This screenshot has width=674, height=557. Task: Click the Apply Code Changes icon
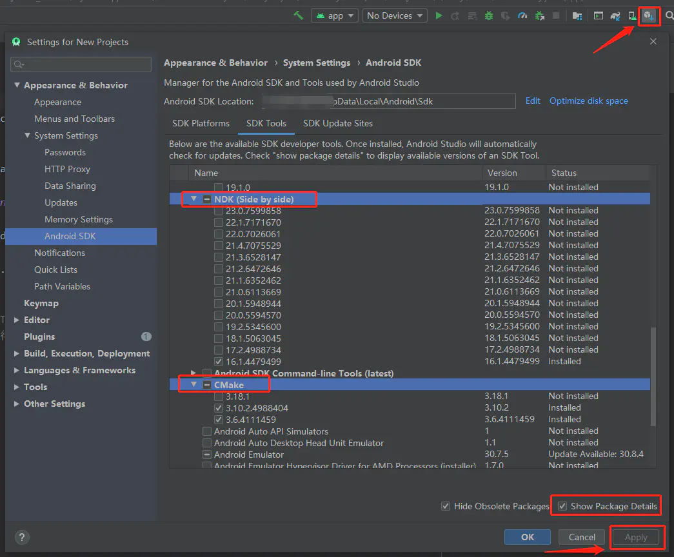point(472,16)
